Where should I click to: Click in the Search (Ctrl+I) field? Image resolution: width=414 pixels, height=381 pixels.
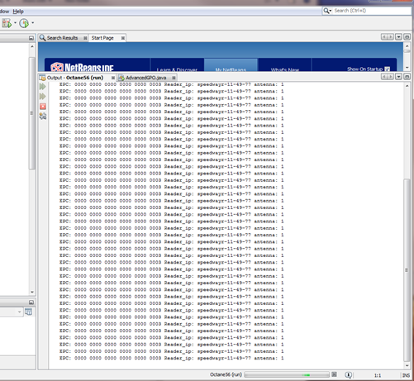pos(372,11)
